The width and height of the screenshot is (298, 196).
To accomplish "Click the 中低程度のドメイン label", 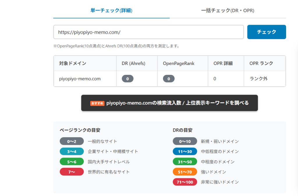I will click(x=220, y=151).
